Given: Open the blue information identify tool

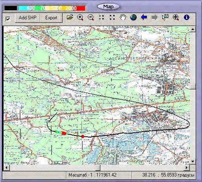Looking at the screenshot, I should (187, 17).
